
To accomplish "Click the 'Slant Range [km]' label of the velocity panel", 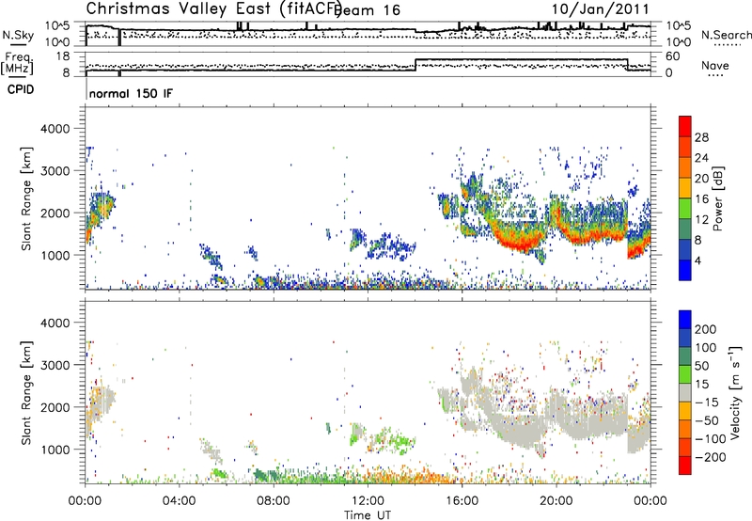I will [26, 392].
